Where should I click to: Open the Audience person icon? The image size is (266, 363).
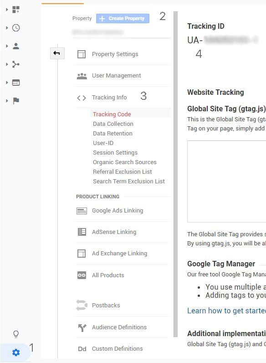pyautogui.click(x=16, y=46)
